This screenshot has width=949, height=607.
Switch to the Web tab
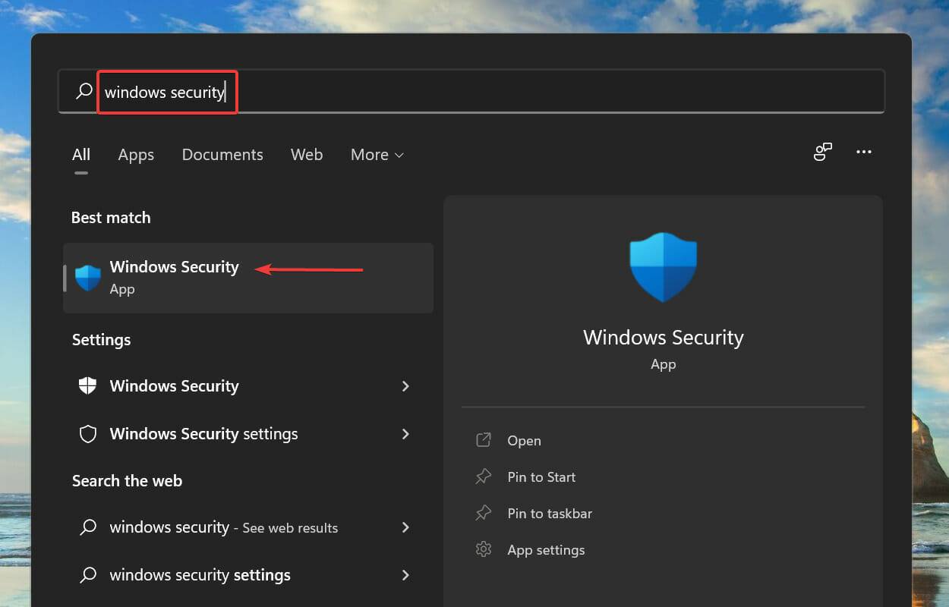coord(307,155)
